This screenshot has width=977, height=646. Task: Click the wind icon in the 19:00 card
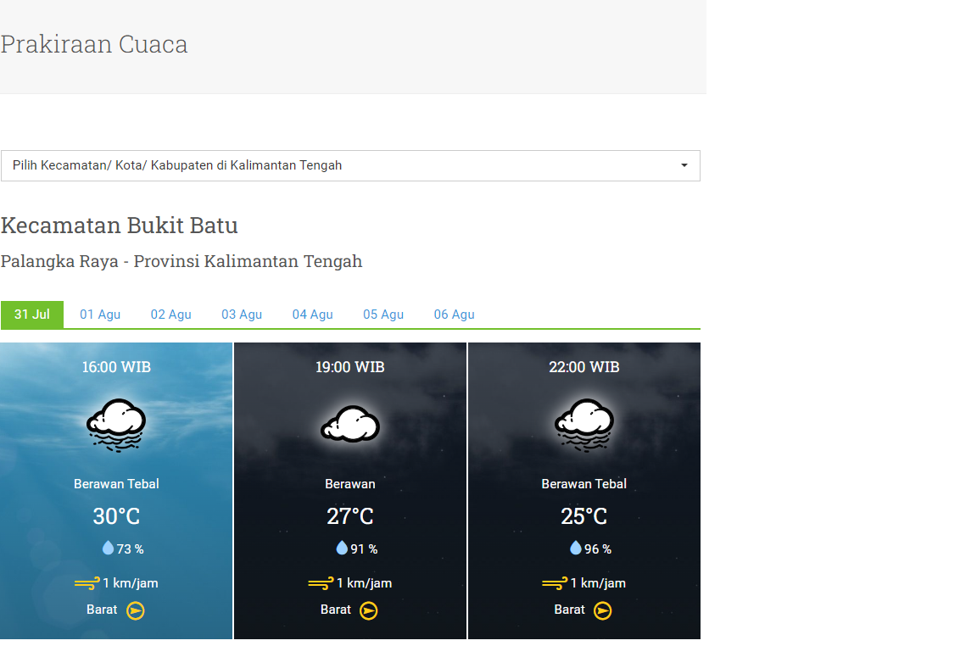pos(321,584)
